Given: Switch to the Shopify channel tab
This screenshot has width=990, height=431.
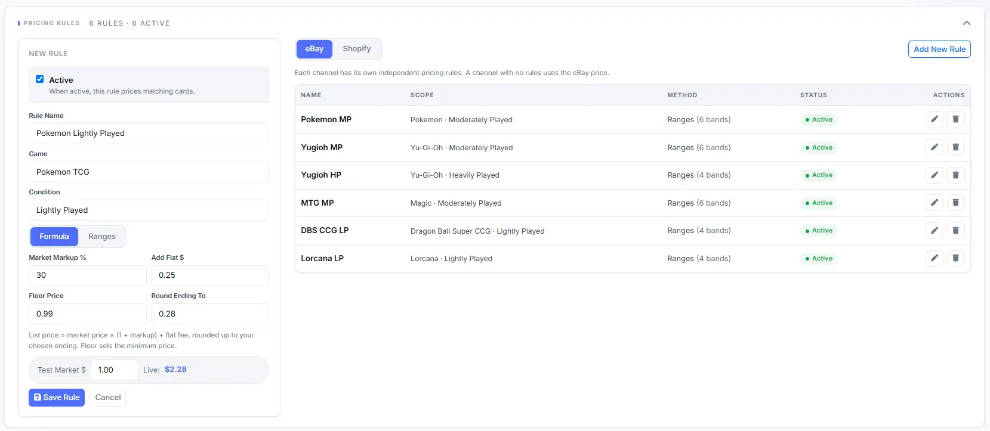Looking at the screenshot, I should click(357, 49).
